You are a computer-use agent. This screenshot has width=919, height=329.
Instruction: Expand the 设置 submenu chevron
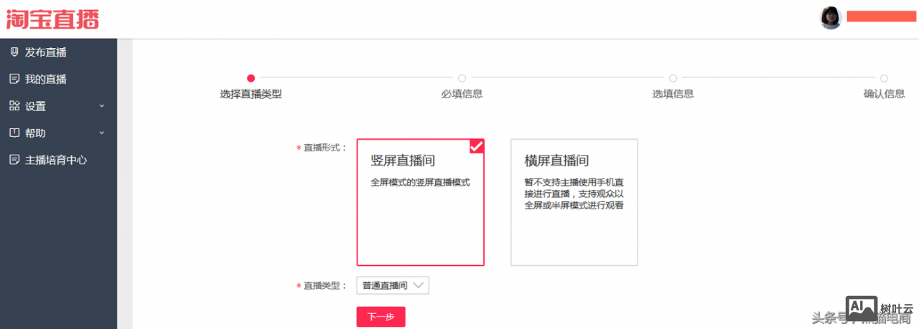point(101,106)
